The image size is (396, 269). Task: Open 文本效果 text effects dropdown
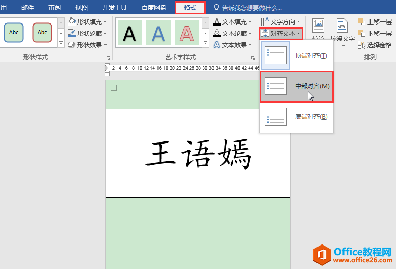click(x=232, y=45)
